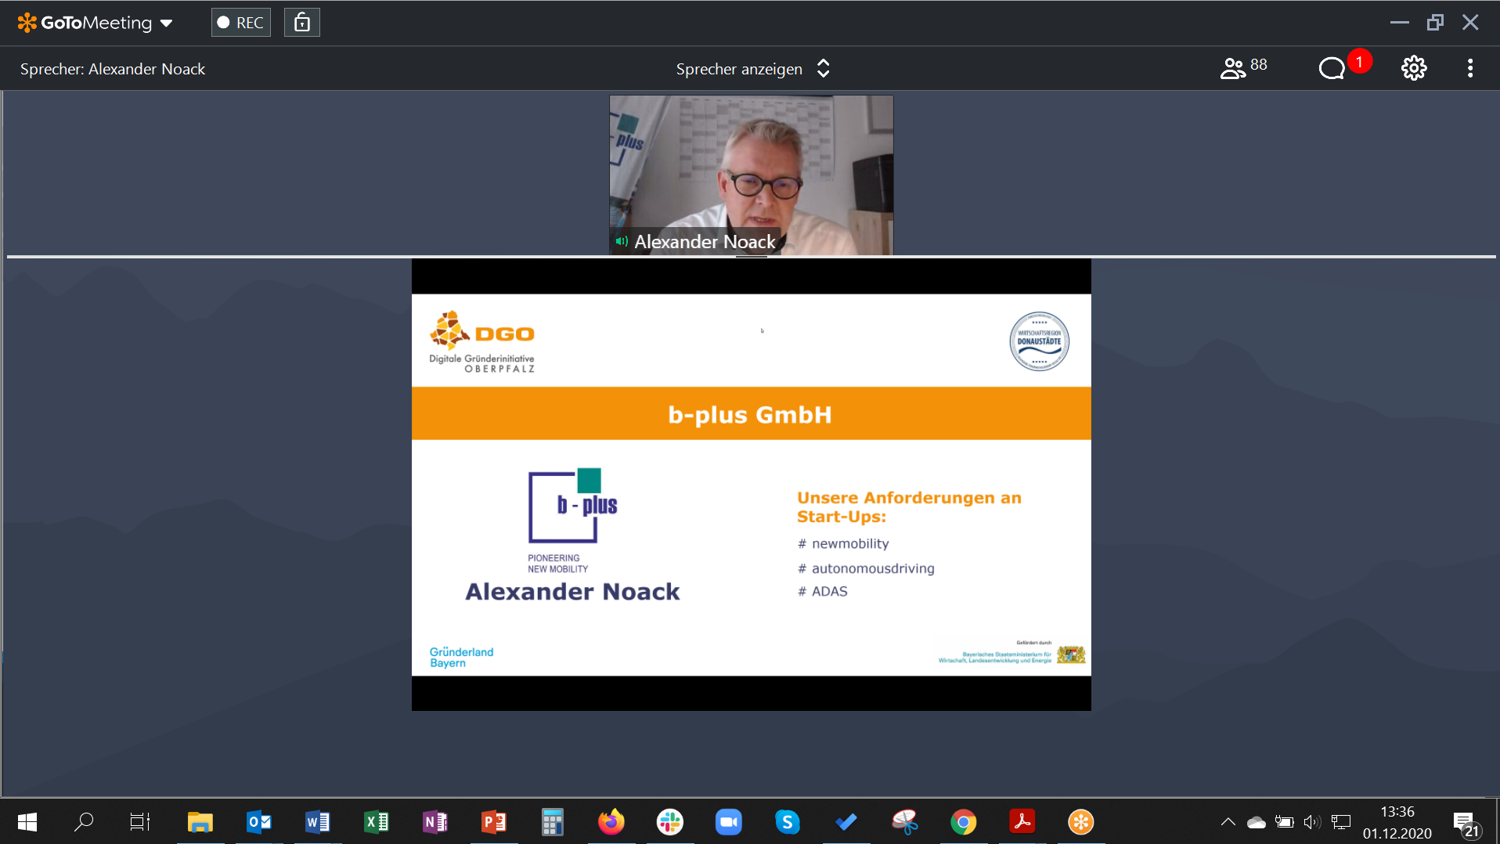
Task: Open Task View on the taskbar
Action: [x=140, y=821]
